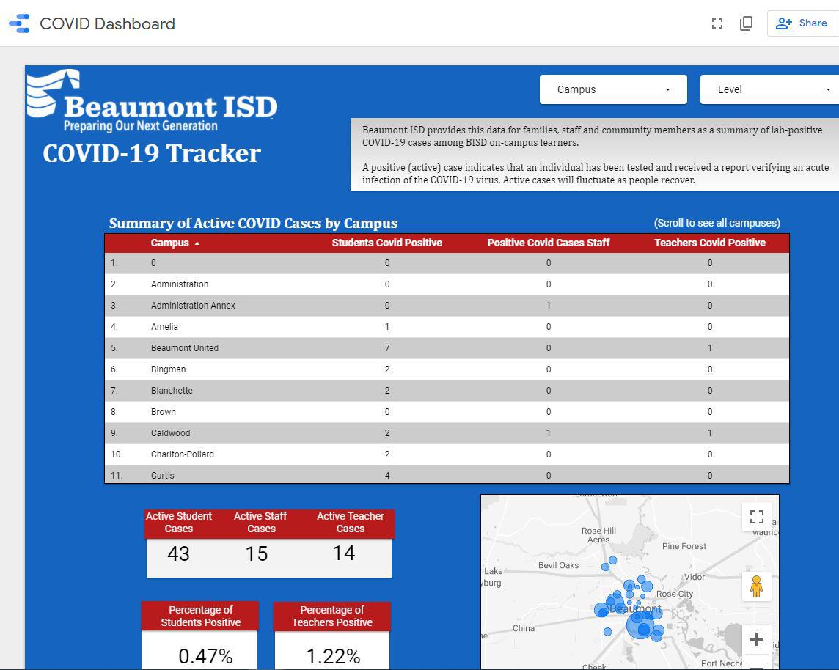Click the Summary of Active COVID Cases heading

point(253,223)
